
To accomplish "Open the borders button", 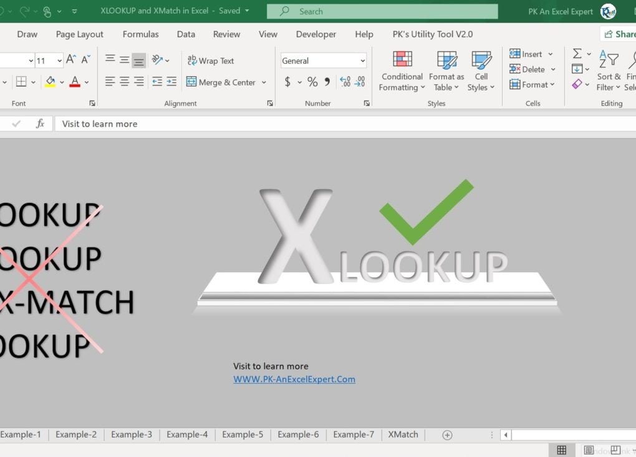I will coord(21,82).
